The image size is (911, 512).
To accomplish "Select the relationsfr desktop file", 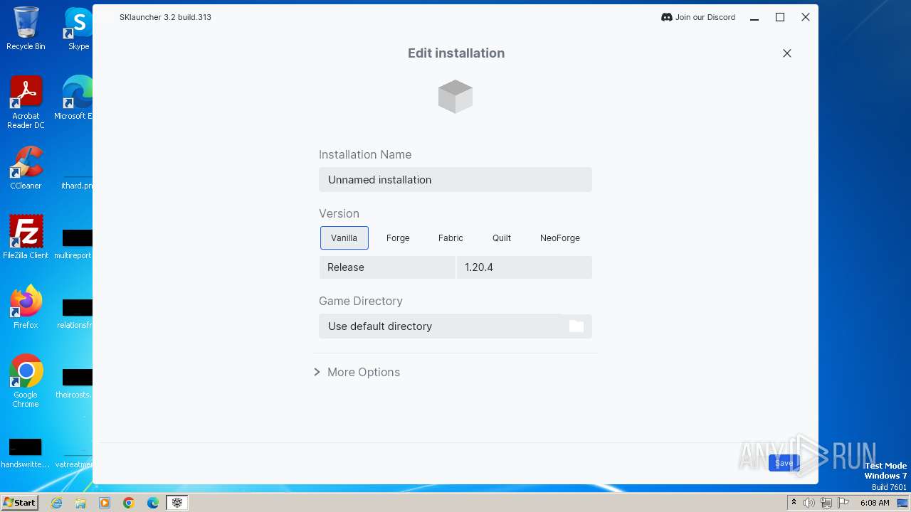I will point(75,313).
